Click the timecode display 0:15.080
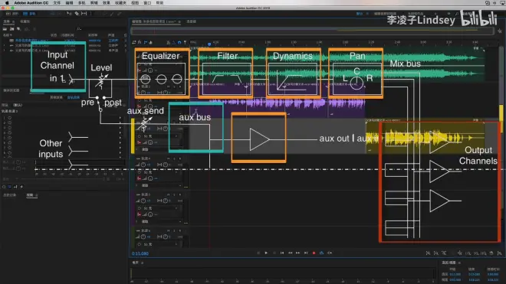506x284 pixels. [140, 253]
